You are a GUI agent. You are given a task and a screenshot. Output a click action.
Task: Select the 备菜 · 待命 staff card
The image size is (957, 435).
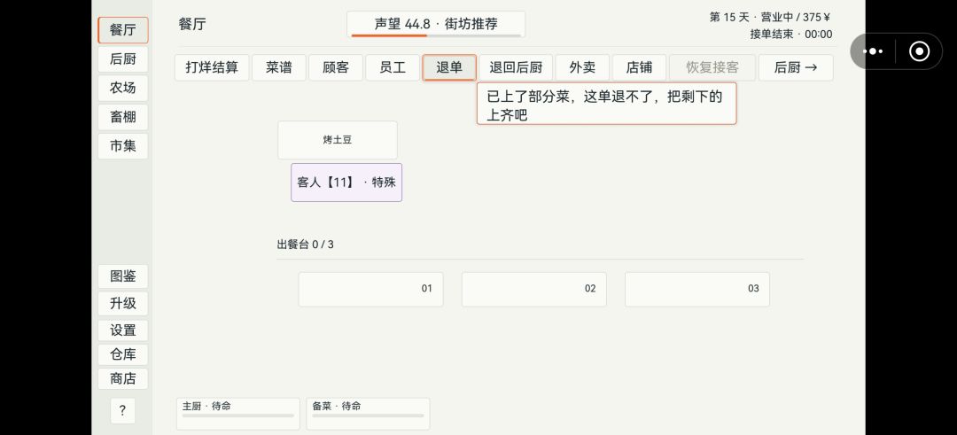(x=368, y=414)
